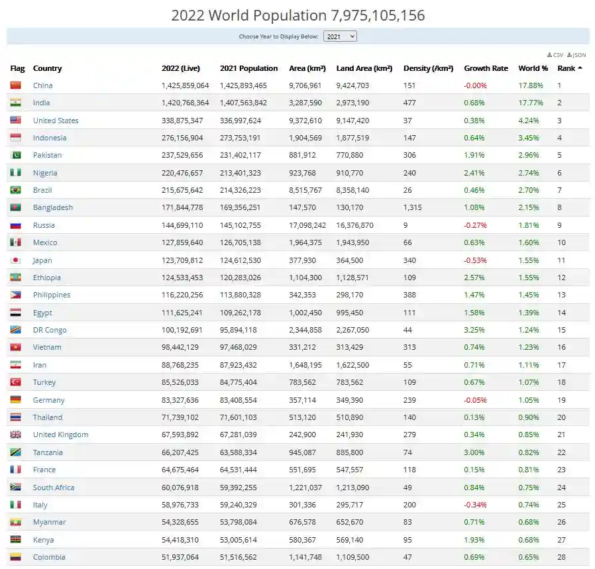Screen dimensions: 595x569
Task: Go to the Nigeria country page
Action: tap(45, 173)
